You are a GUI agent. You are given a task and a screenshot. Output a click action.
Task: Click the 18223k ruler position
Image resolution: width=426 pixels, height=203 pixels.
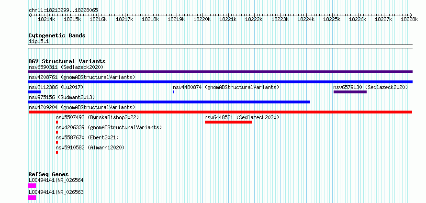point(280,19)
